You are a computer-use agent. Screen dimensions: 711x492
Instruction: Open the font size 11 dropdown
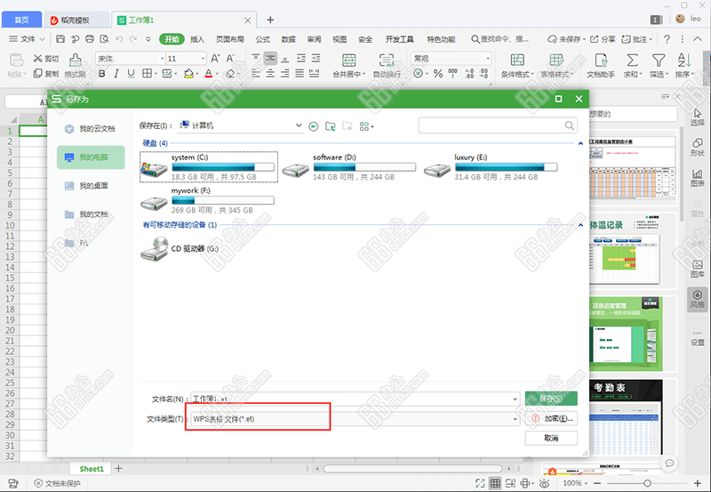tap(203, 59)
